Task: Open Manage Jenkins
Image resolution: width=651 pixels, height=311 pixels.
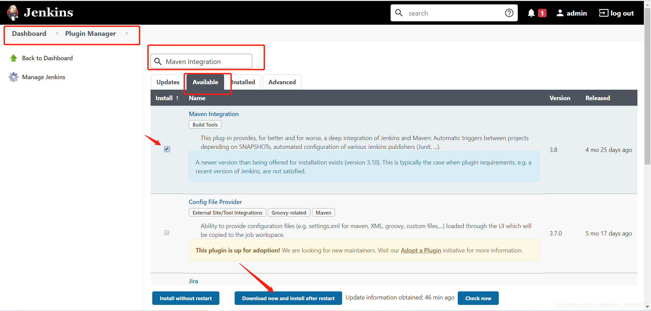Action: [x=44, y=77]
